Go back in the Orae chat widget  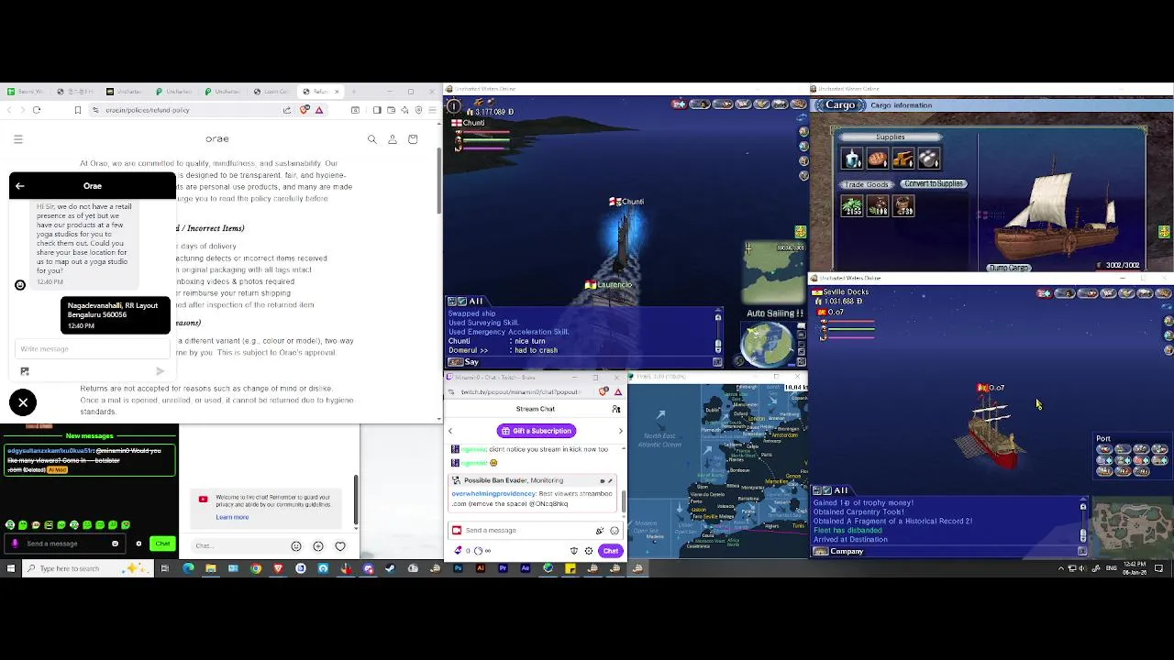point(19,186)
